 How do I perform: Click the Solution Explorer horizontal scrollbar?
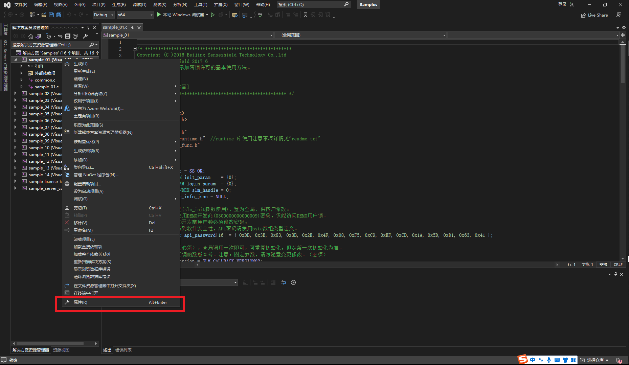pos(50,343)
